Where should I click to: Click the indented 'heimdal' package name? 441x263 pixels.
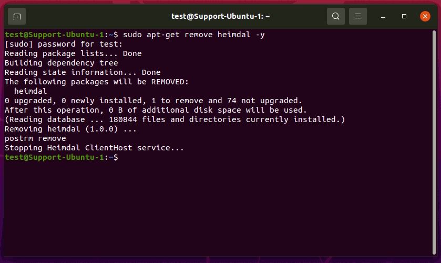(x=30, y=91)
